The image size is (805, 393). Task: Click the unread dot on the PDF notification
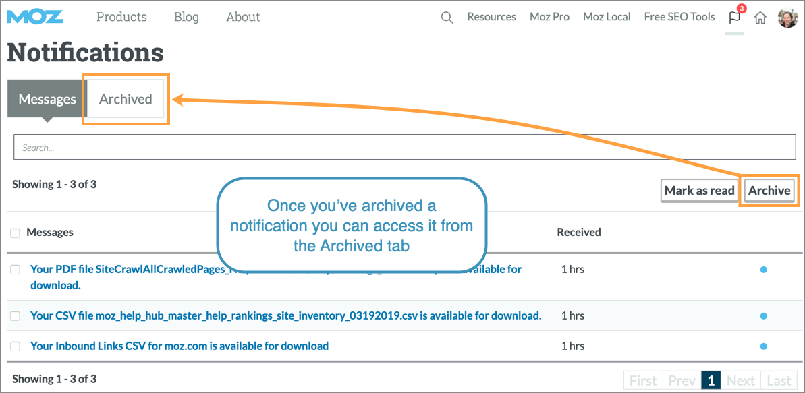[x=763, y=269]
